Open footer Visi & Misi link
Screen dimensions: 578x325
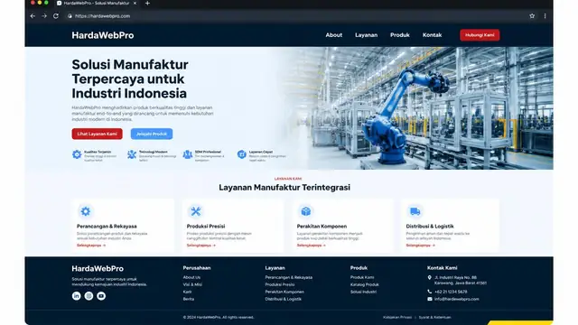click(192, 284)
